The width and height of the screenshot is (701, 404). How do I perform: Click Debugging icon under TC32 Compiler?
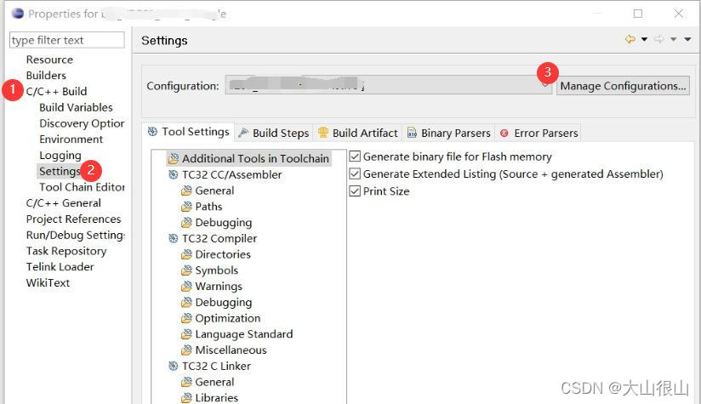[x=186, y=303]
